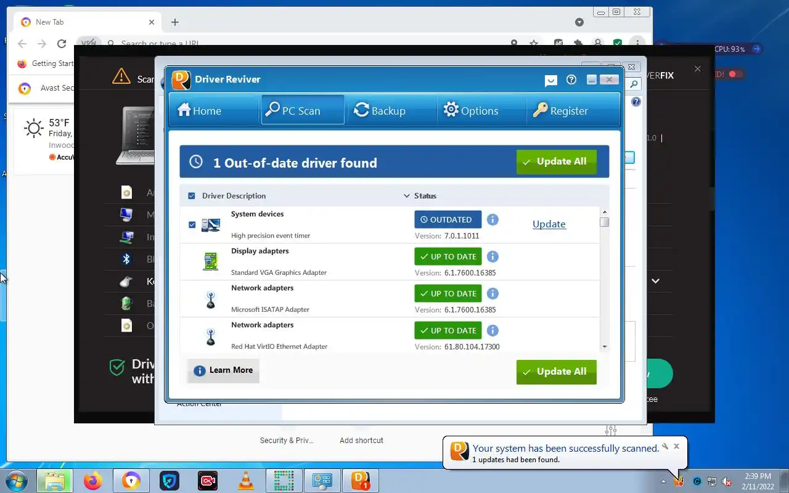Viewport: 789px width, 493px height.
Task: Show hidden system tray icons
Action: click(x=663, y=481)
